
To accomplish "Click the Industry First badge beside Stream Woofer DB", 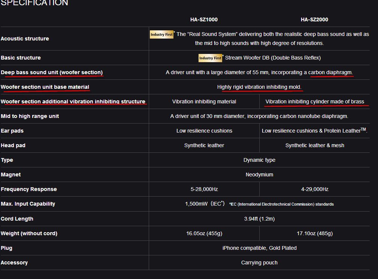I will coord(210,58).
